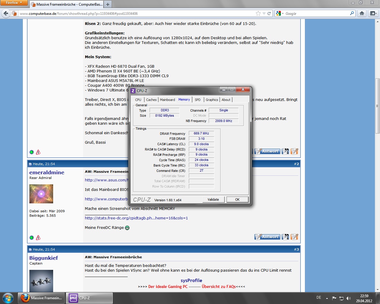Screen dimensions: 380x304
Task: Click the Validate button in CPU-Z
Action: 213,199
